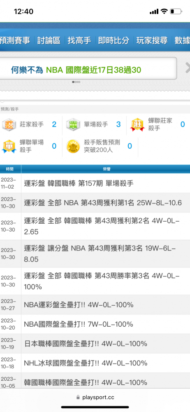Open the 玩家搜尋 nav tab

pos(152,40)
